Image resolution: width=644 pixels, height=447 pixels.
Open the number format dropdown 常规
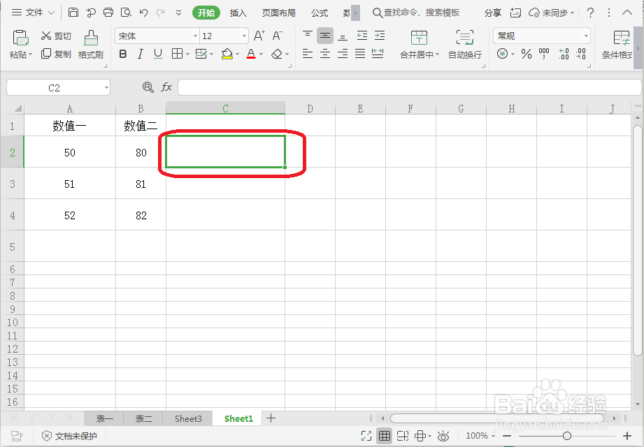(x=586, y=36)
